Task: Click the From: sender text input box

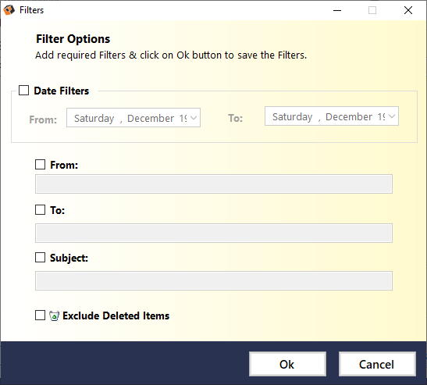Action: (214, 184)
